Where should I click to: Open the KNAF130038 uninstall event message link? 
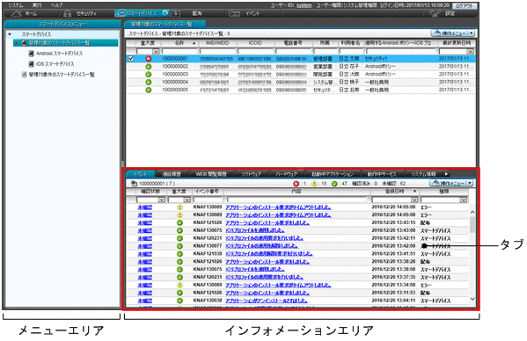tap(267, 301)
